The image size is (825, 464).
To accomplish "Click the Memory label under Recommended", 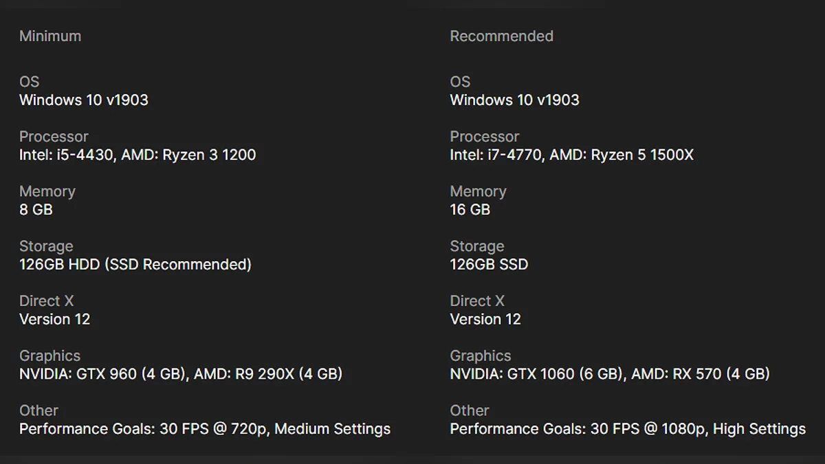I will pyautogui.click(x=478, y=191).
